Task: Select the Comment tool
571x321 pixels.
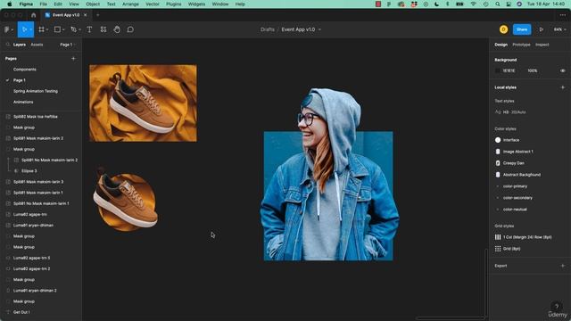Action: coord(130,29)
